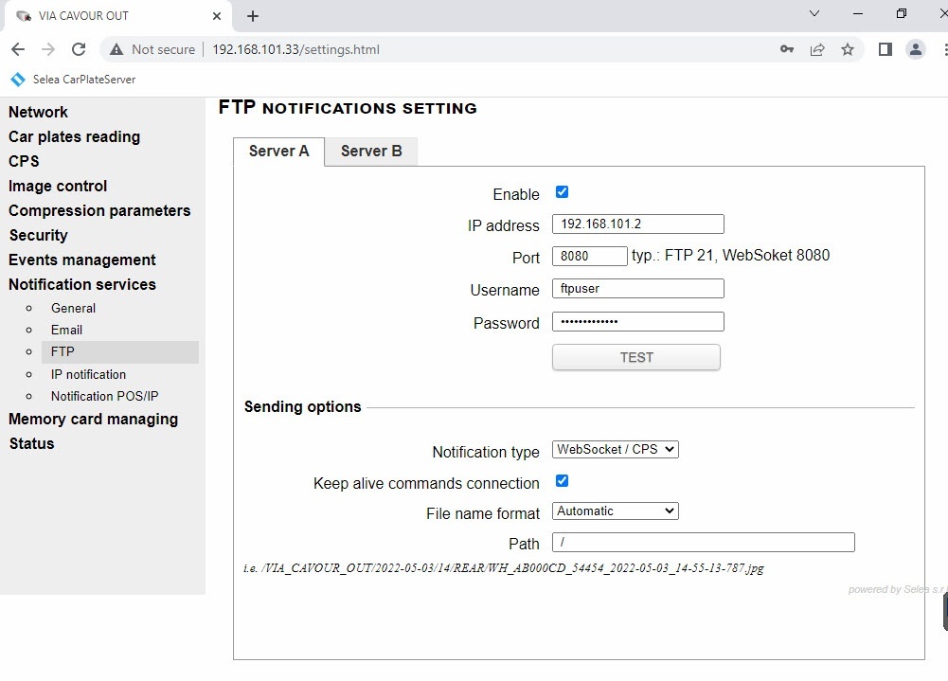
Task: Go to Car plates reading section
Action: [74, 136]
